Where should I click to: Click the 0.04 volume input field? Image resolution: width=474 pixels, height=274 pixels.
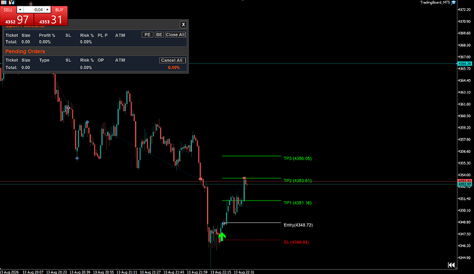34,10
